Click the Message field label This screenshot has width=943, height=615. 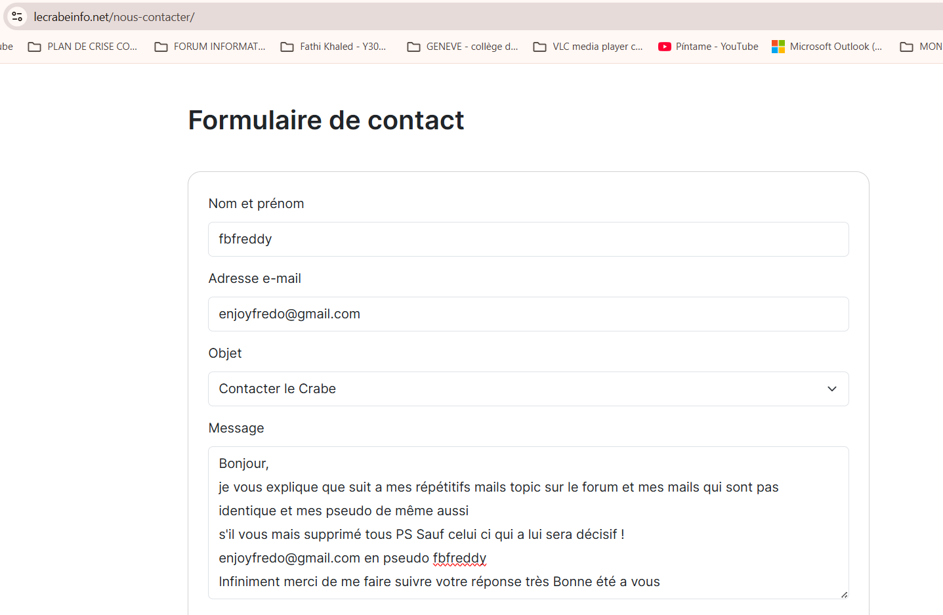(236, 428)
